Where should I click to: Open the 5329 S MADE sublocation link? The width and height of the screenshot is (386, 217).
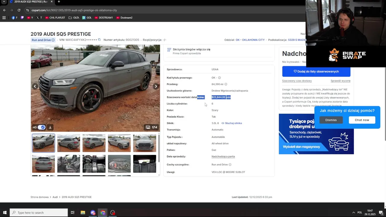pyautogui.click(x=297, y=40)
